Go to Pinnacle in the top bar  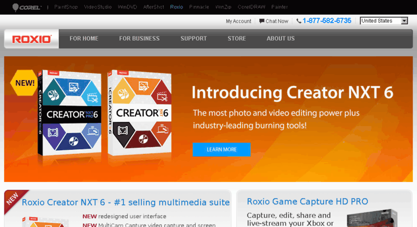click(x=199, y=7)
